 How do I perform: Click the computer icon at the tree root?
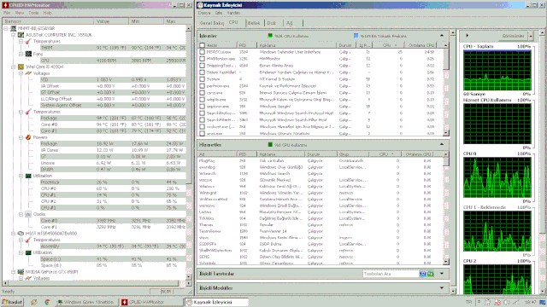pyautogui.click(x=14, y=28)
